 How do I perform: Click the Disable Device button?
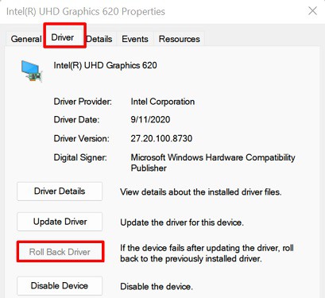point(60,286)
